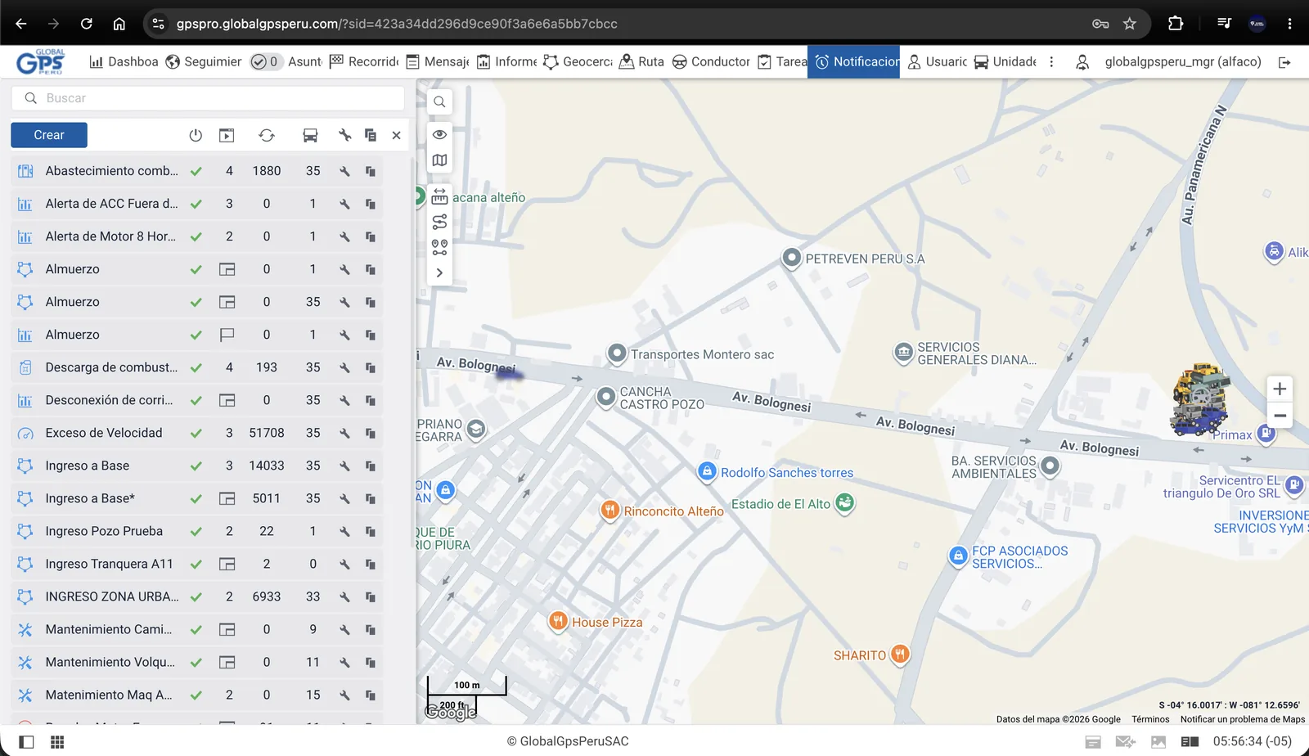Edit Mantenimiento Volqu... with wrench icon
The height and width of the screenshot is (756, 1309).
coord(344,662)
